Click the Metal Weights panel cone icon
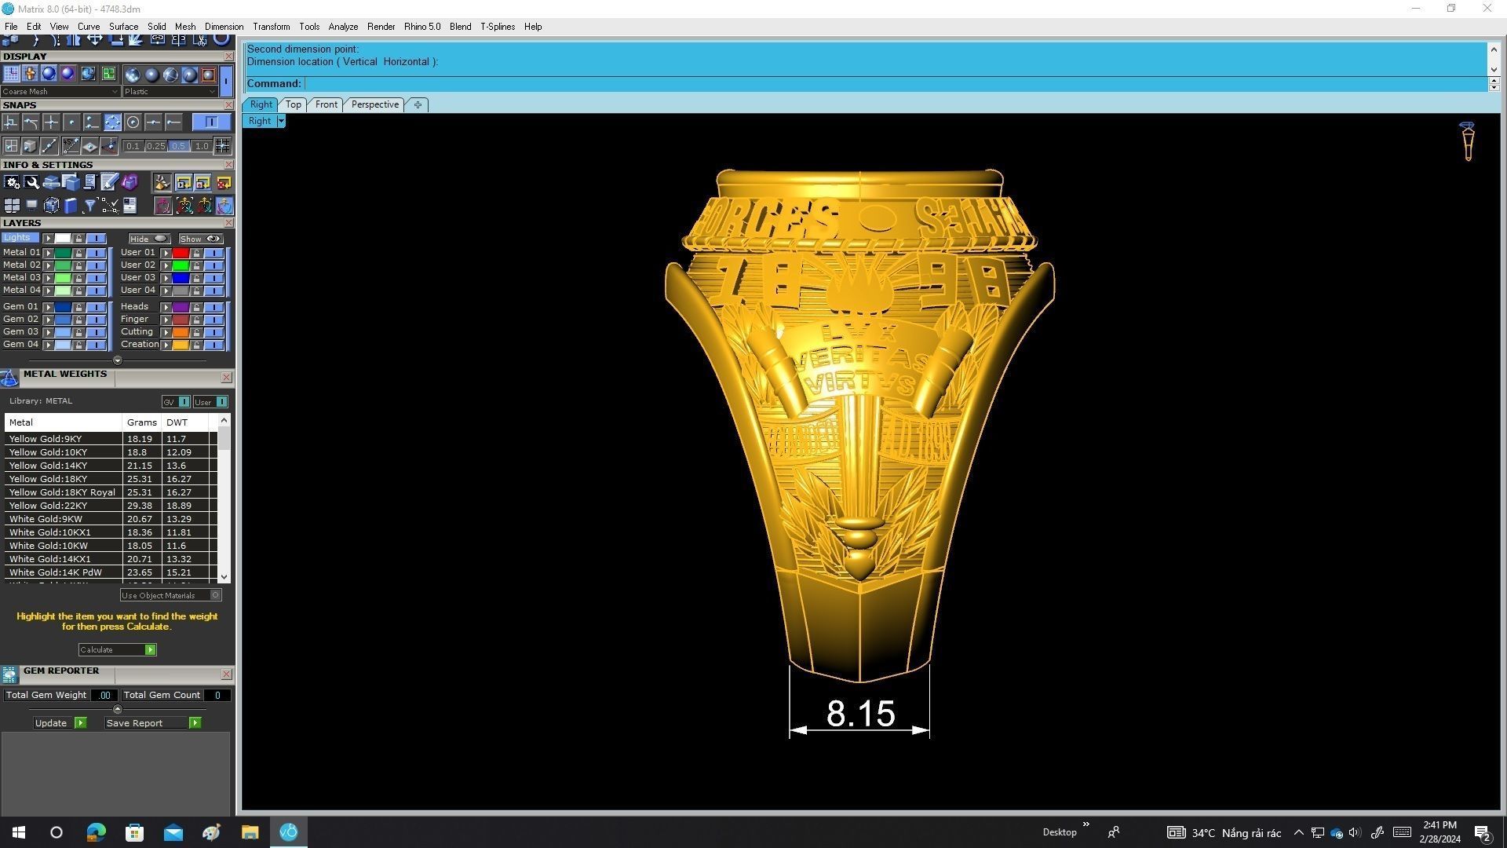This screenshot has width=1507, height=848. point(9,378)
